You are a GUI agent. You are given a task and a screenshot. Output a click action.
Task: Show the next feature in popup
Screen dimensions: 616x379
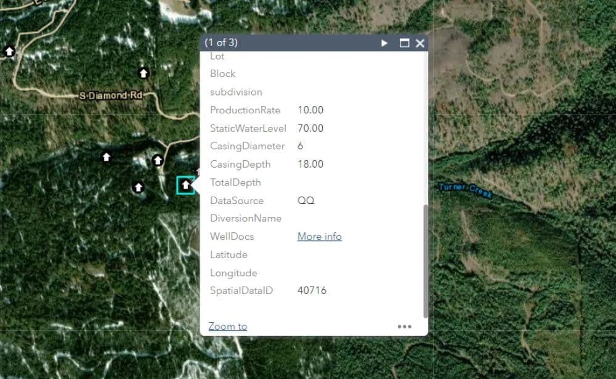[x=384, y=43]
